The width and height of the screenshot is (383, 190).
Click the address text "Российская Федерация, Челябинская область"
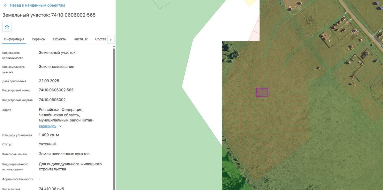(61, 112)
